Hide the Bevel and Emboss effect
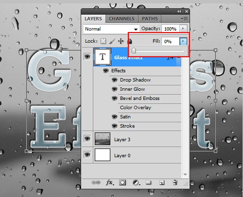 coord(115,98)
